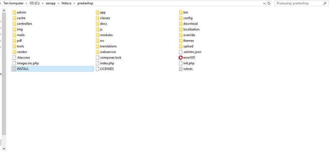Select the composer.lock file name
This screenshot has width=332, height=152.
111,58
